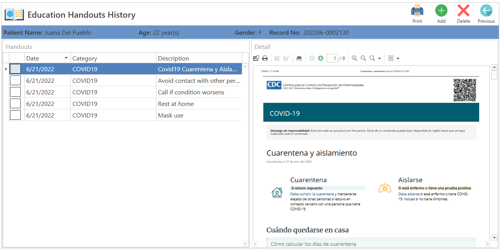Tick the checkbox beside Rest at home
Screen dimensions: 500x250
click(x=15, y=103)
